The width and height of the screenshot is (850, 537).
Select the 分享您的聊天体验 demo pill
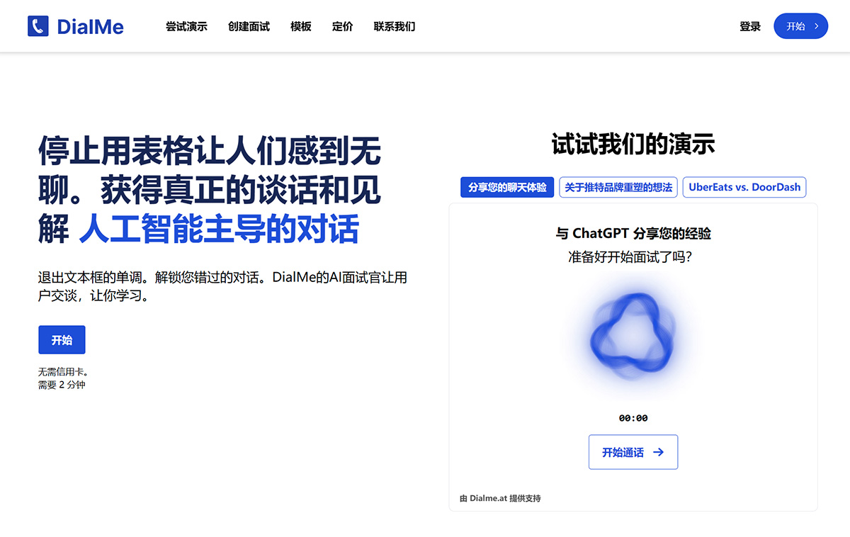pos(506,187)
